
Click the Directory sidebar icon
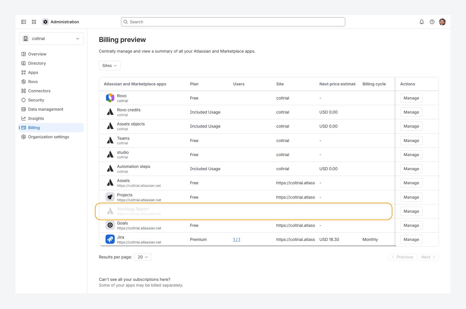(x=24, y=63)
